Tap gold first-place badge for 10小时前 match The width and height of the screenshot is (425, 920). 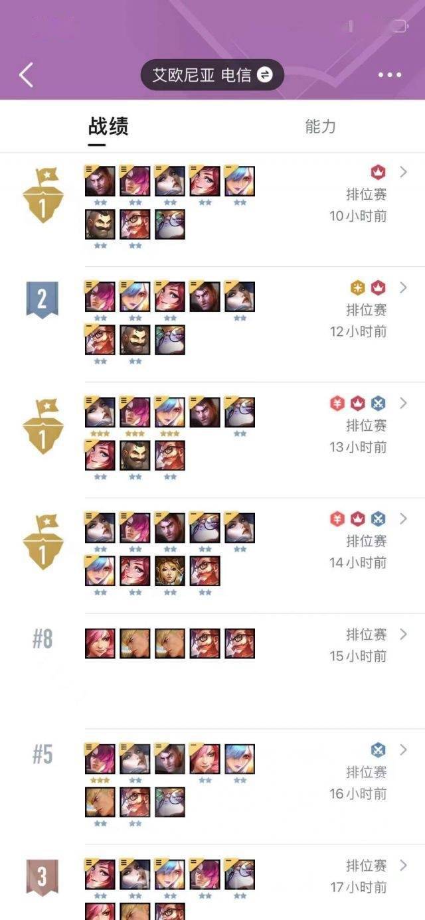(x=42, y=194)
